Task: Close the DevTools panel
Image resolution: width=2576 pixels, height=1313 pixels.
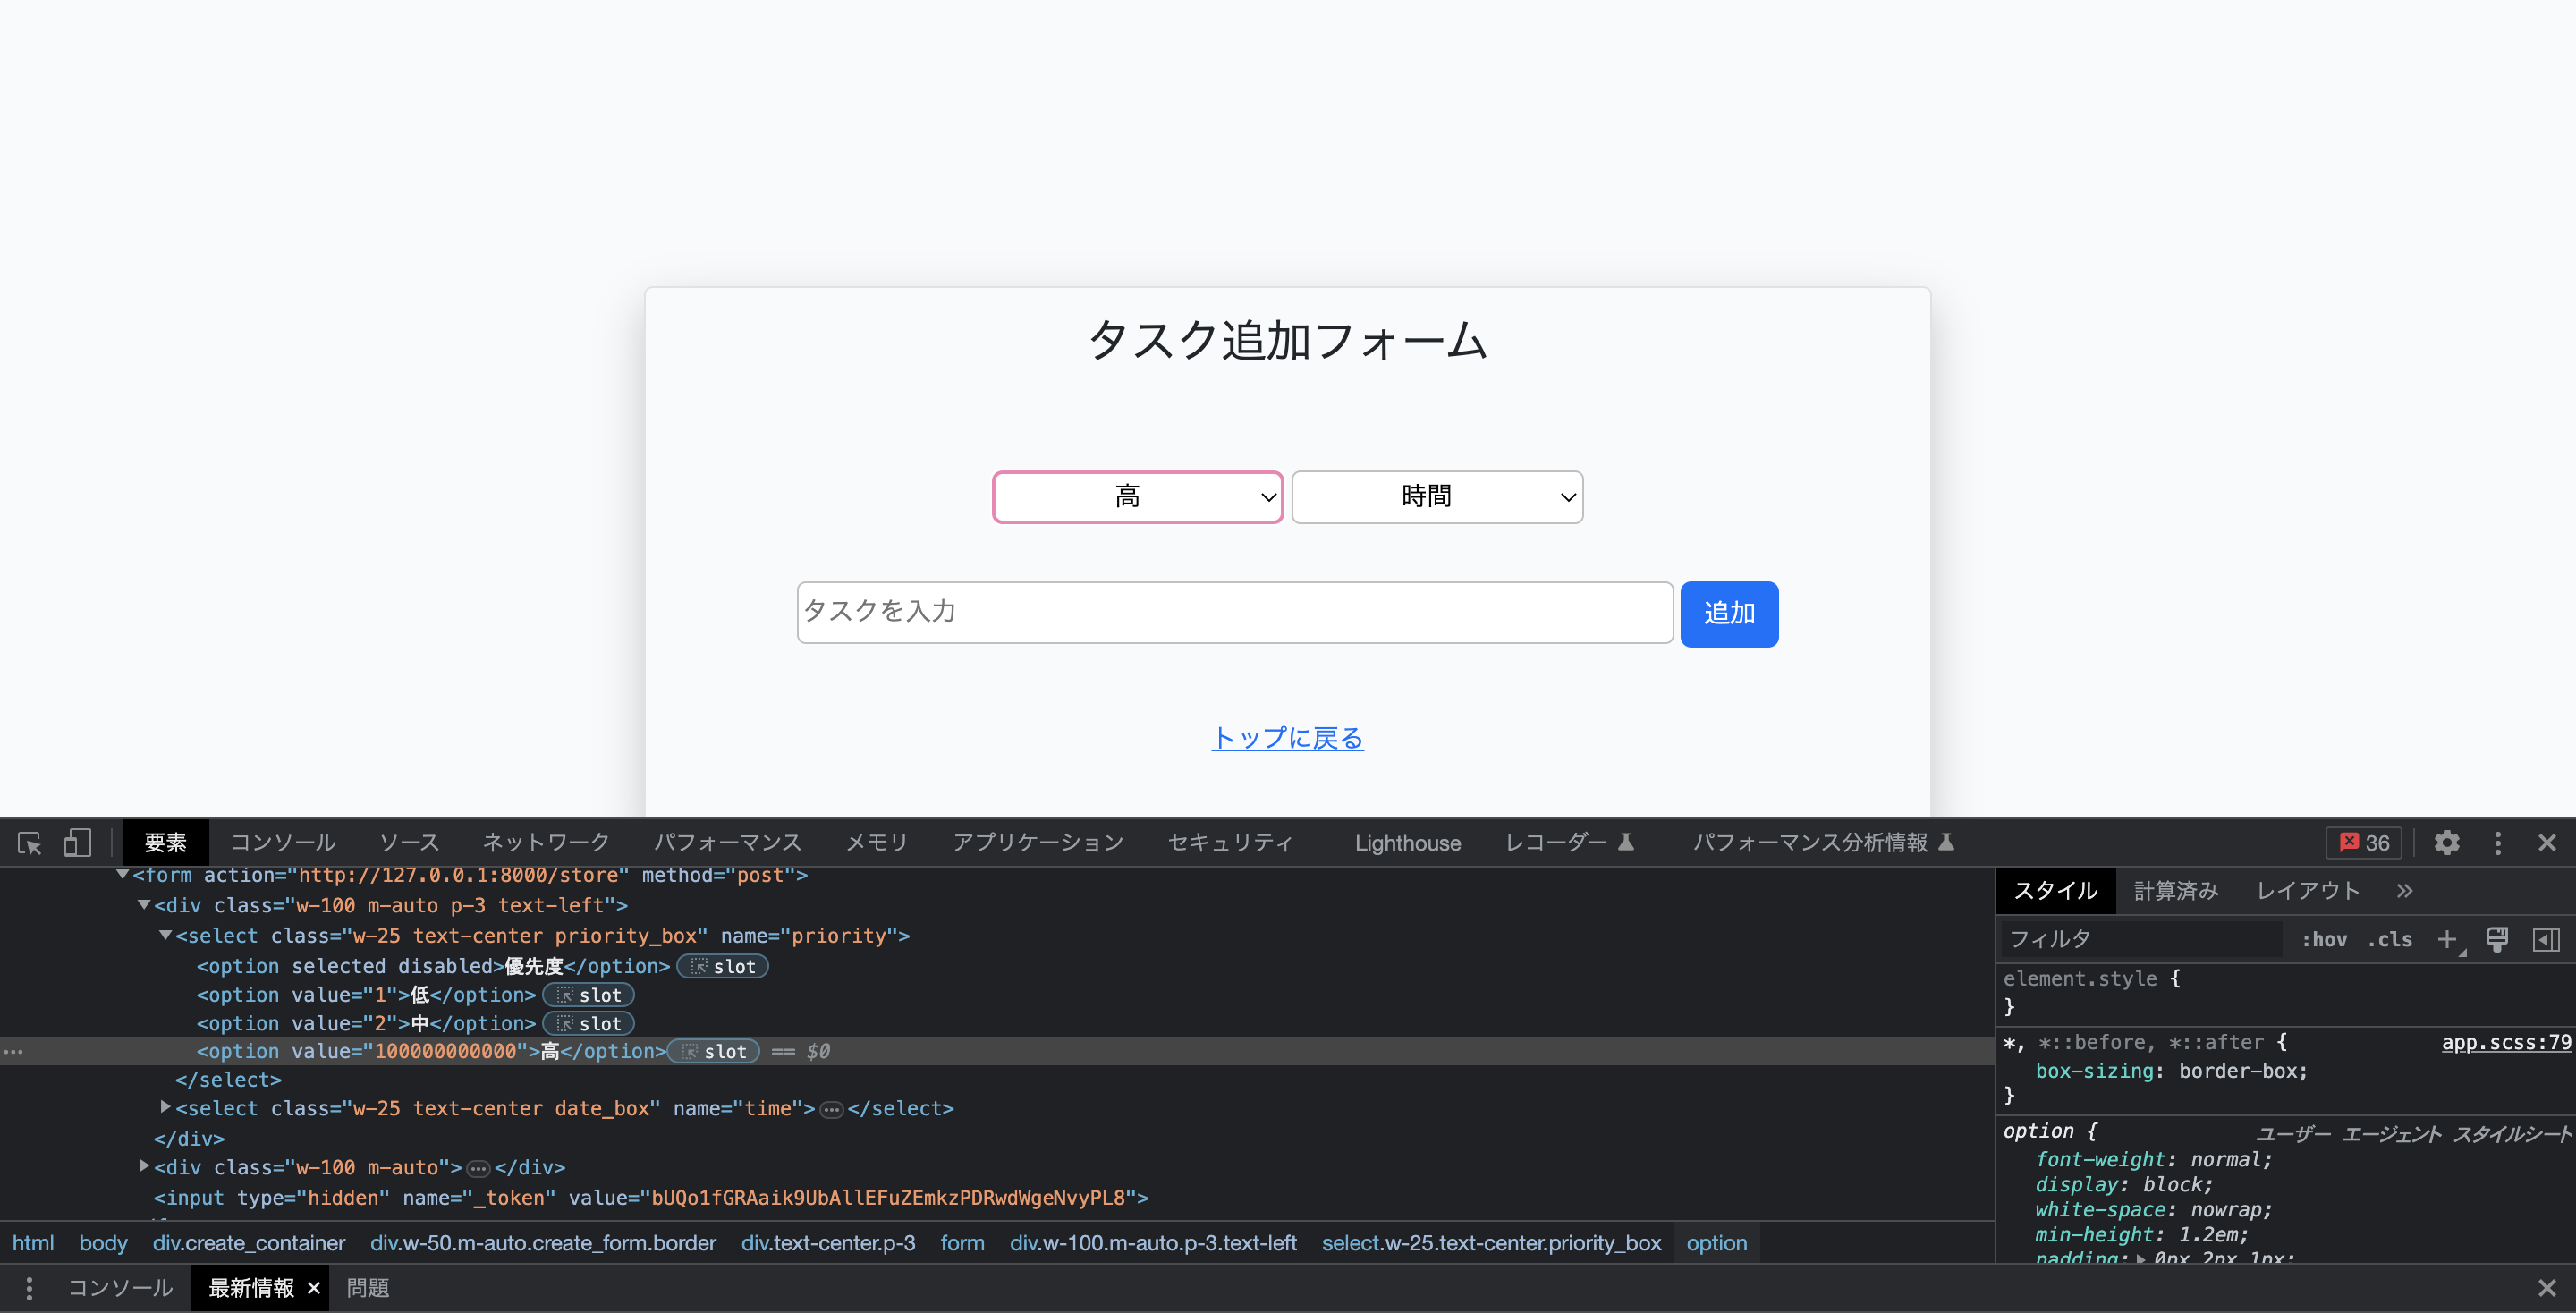Action: 2546,843
